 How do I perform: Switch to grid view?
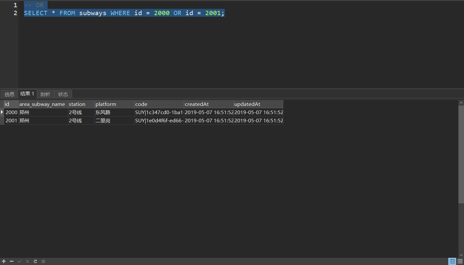453,261
